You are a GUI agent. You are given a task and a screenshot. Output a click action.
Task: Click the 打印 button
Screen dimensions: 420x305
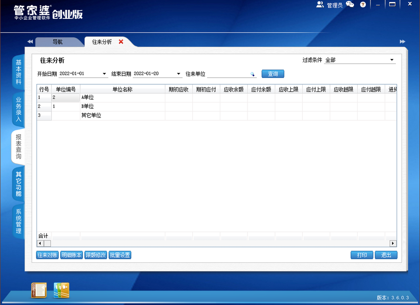coord(362,255)
